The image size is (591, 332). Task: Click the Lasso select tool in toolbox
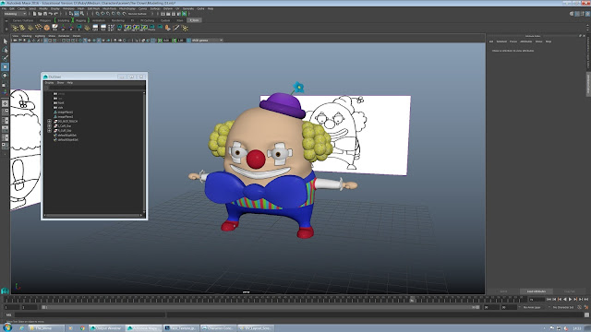click(6, 50)
